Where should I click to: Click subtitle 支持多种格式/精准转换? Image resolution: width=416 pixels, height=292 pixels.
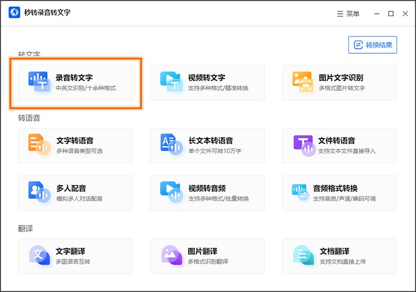click(x=218, y=88)
